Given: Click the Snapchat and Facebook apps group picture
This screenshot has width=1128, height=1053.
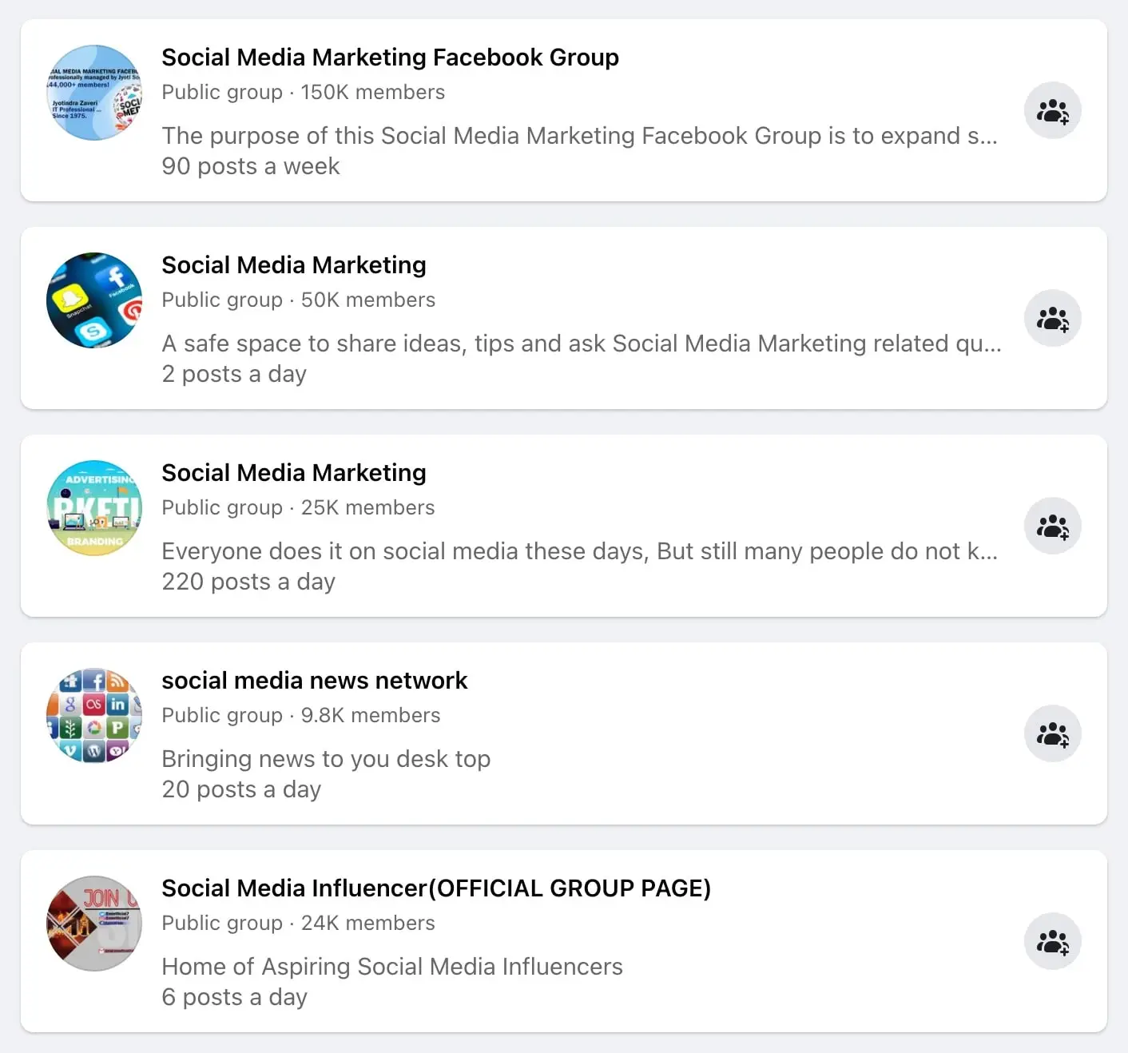Looking at the screenshot, I should coord(94,300).
